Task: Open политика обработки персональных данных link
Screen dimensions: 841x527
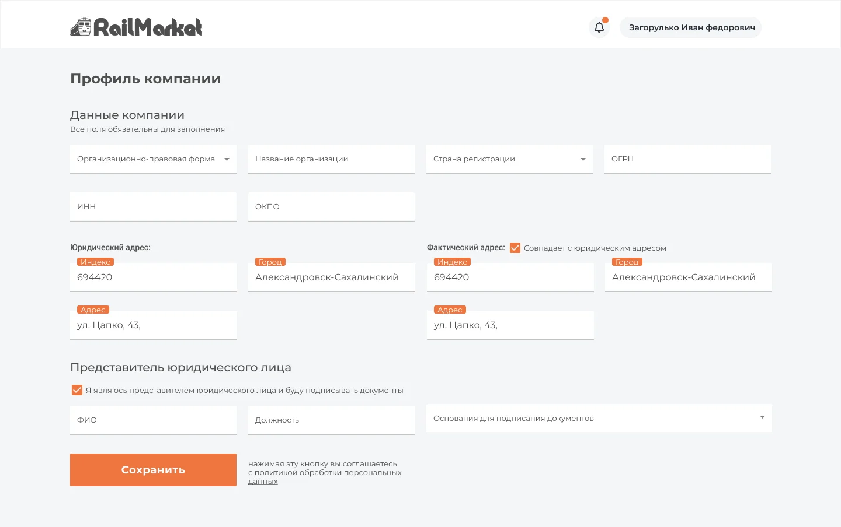Action: pyautogui.click(x=325, y=477)
